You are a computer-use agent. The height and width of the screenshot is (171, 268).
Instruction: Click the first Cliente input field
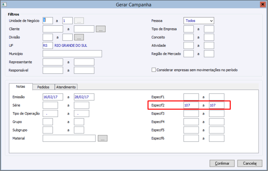53,29
